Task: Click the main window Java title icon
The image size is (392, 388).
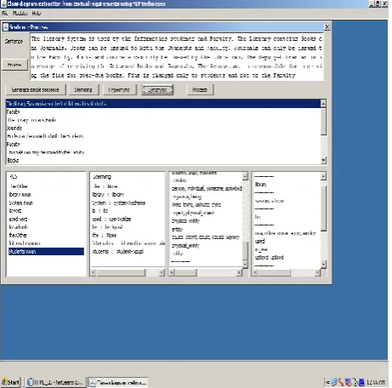Action: click(3, 3)
